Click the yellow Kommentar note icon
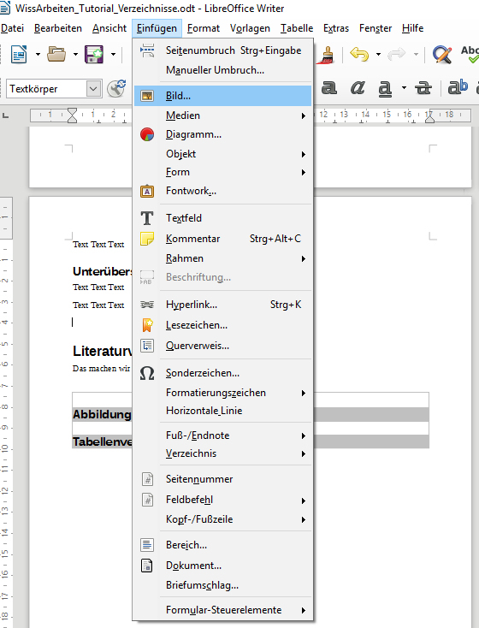The height and width of the screenshot is (628, 479). click(x=147, y=239)
